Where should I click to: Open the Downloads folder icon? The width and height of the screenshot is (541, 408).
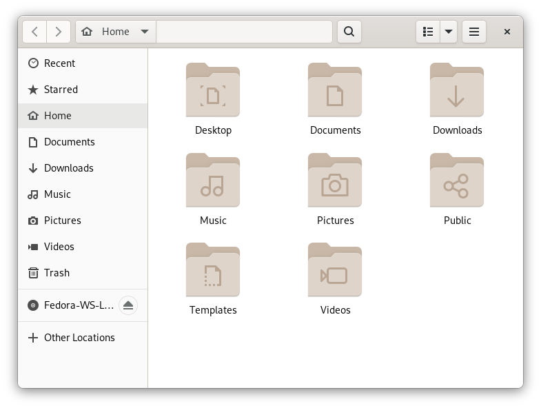click(x=457, y=91)
